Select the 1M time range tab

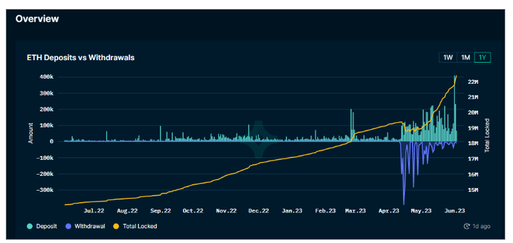465,58
